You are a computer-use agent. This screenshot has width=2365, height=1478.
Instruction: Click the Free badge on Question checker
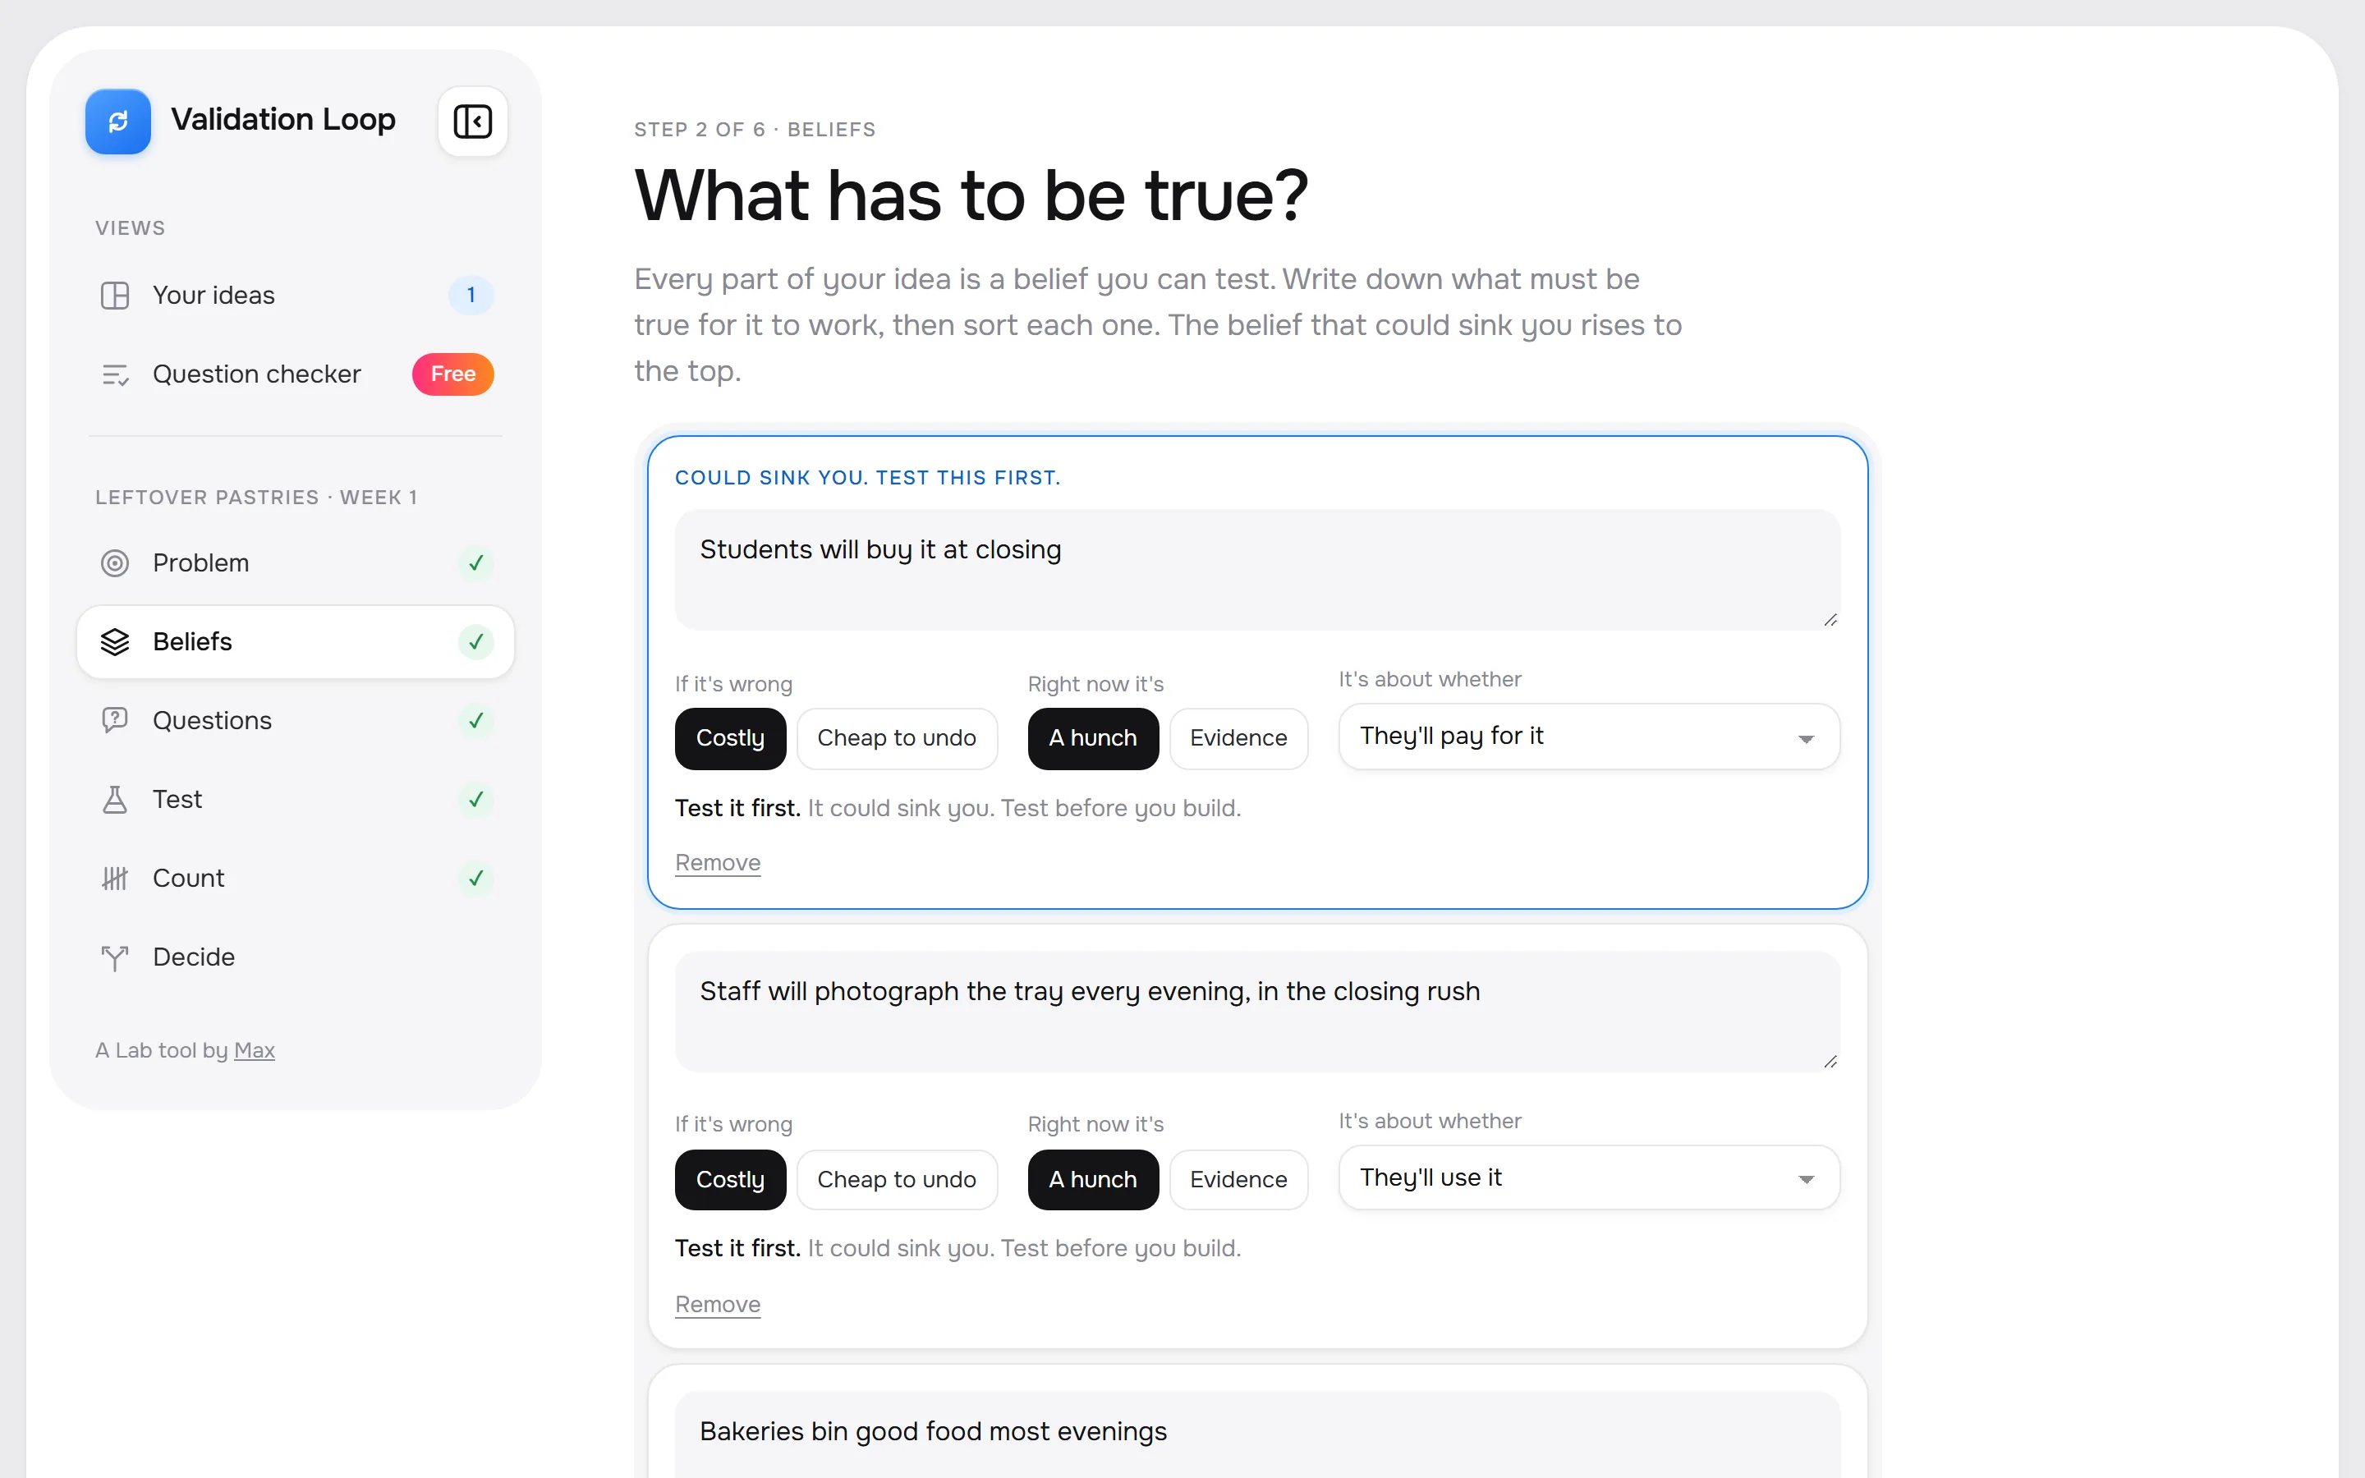(x=452, y=374)
